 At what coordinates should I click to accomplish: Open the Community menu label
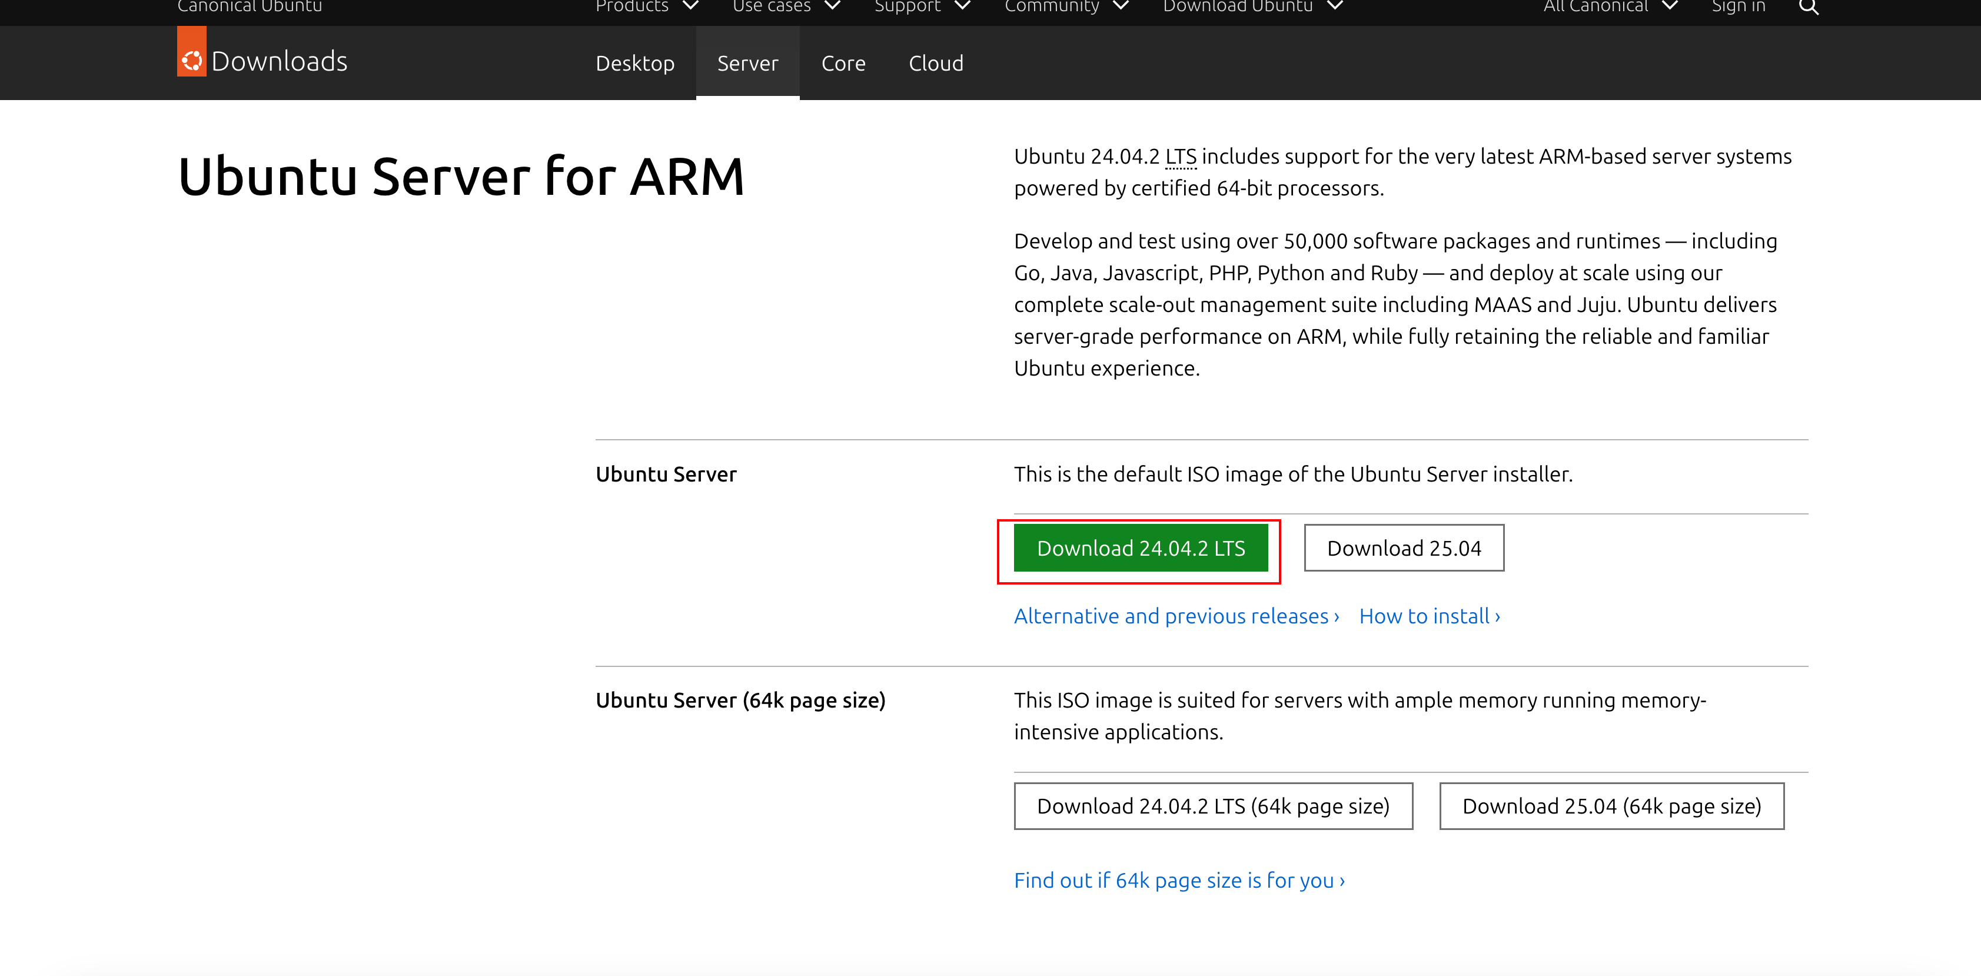click(x=1052, y=6)
